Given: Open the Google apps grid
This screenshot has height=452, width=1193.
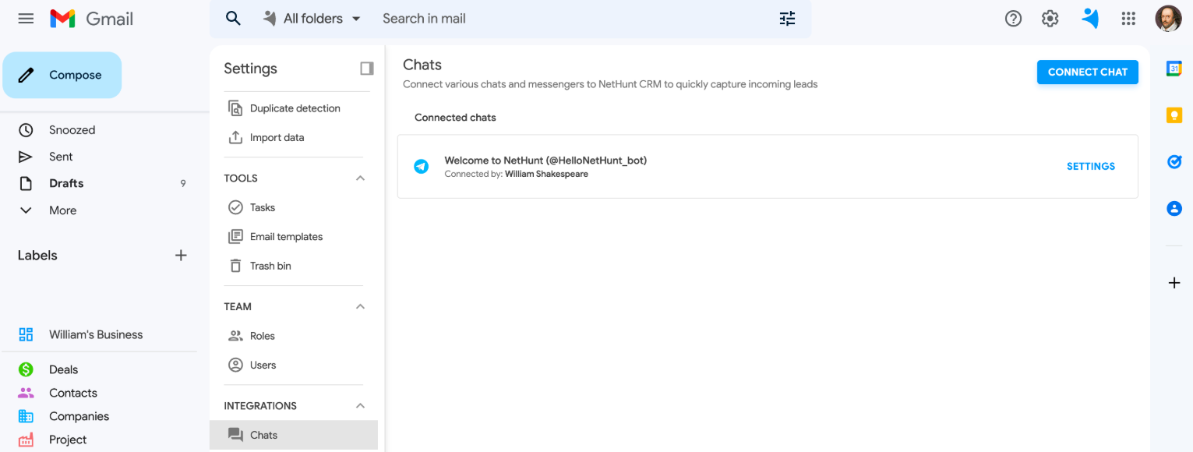Looking at the screenshot, I should tap(1128, 18).
